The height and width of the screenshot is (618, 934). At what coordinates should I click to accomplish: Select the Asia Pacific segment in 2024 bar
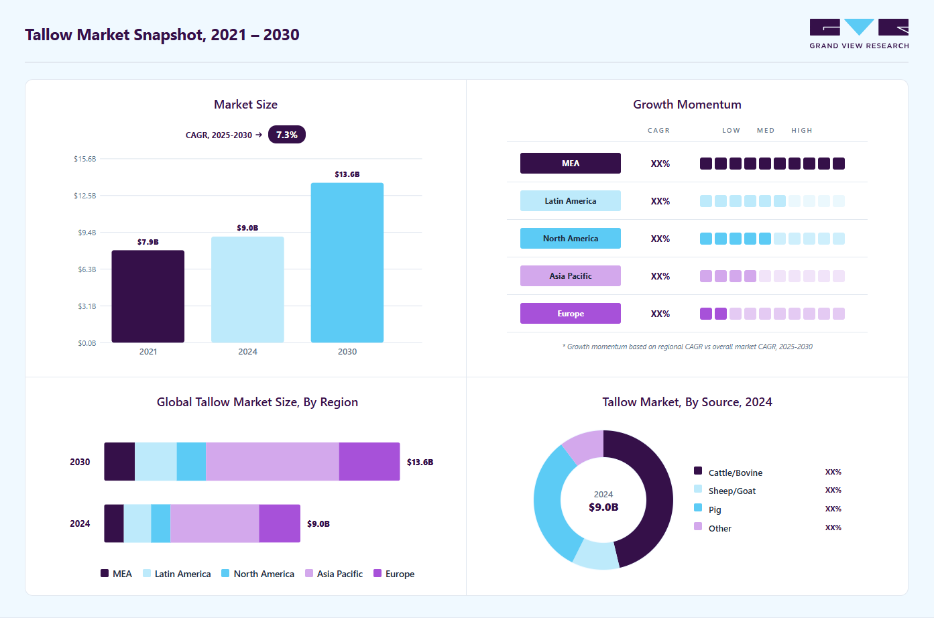(x=215, y=523)
